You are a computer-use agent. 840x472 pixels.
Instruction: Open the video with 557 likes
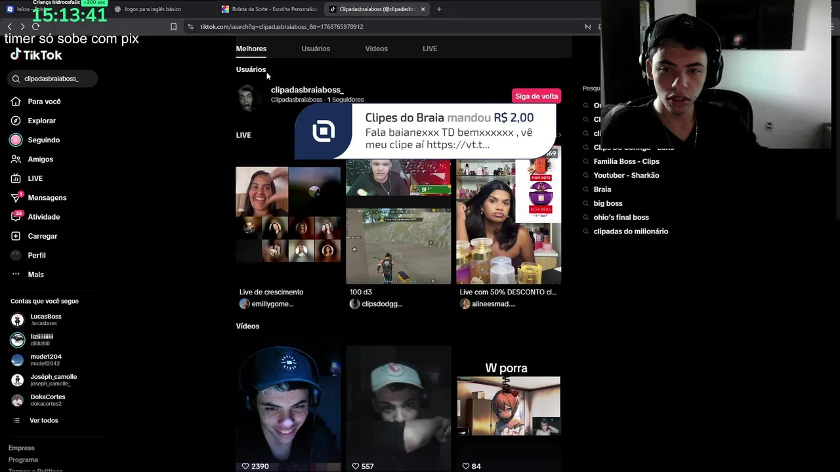398,408
